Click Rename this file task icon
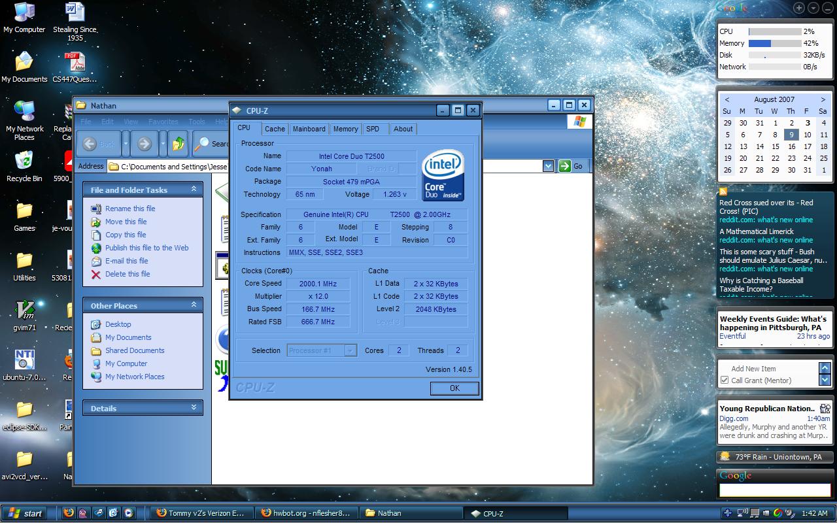This screenshot has height=523, width=837. [x=96, y=209]
